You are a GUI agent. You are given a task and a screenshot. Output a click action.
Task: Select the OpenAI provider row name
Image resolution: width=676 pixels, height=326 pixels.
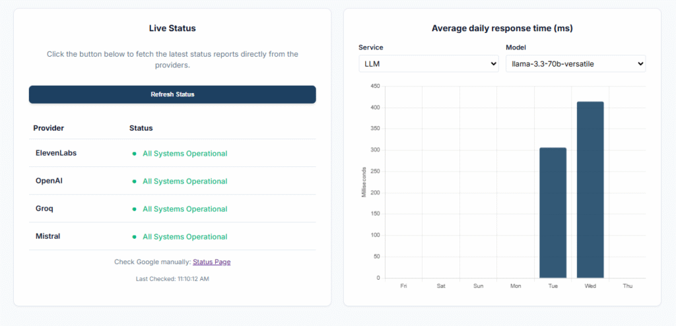tap(49, 181)
